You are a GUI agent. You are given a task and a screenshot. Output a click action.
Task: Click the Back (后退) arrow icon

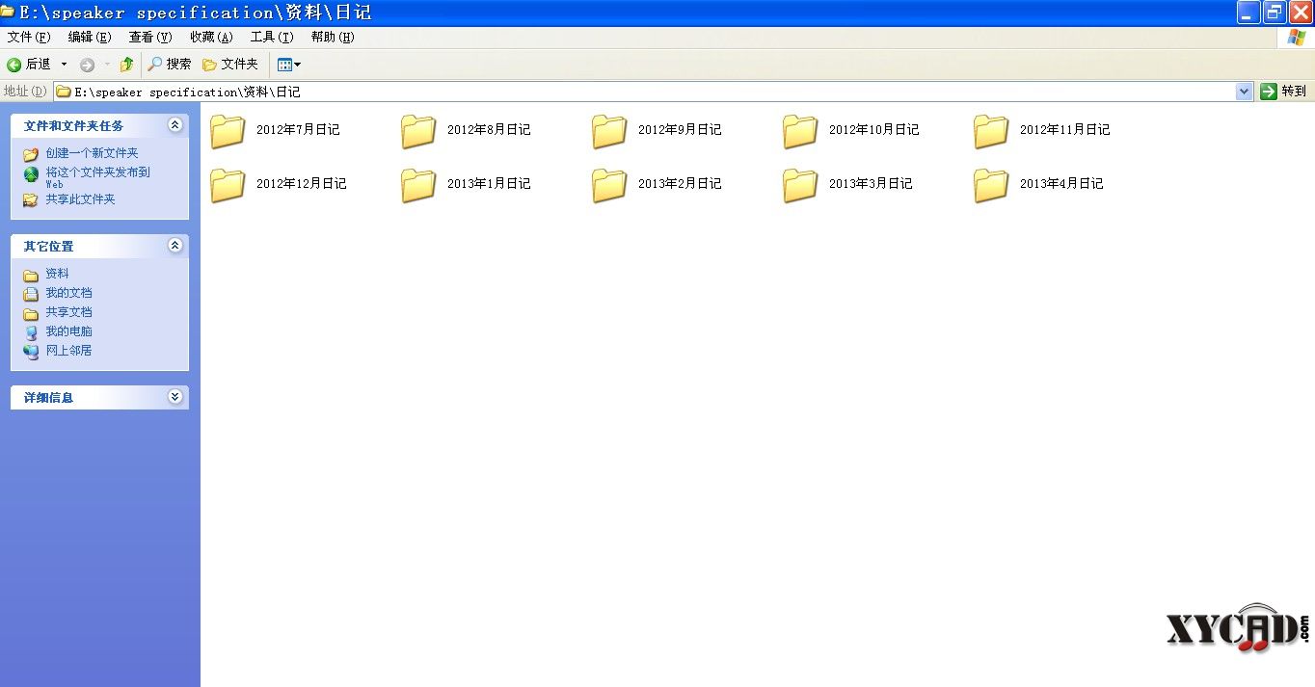14,65
